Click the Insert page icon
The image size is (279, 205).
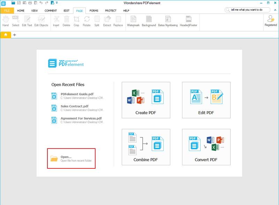[x=56, y=22]
